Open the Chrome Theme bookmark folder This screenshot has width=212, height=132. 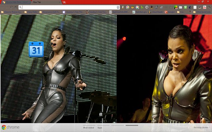[11, 12]
